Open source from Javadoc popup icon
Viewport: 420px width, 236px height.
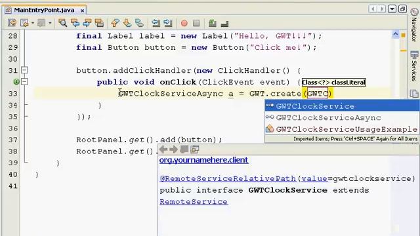tap(195, 149)
